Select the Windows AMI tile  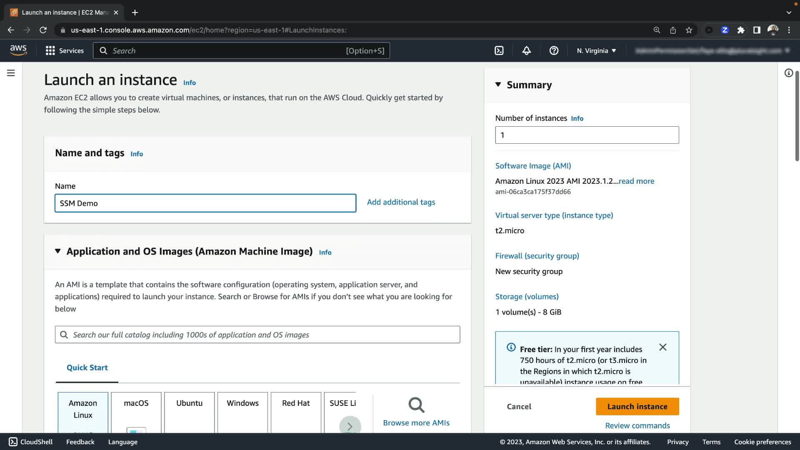tap(242, 410)
